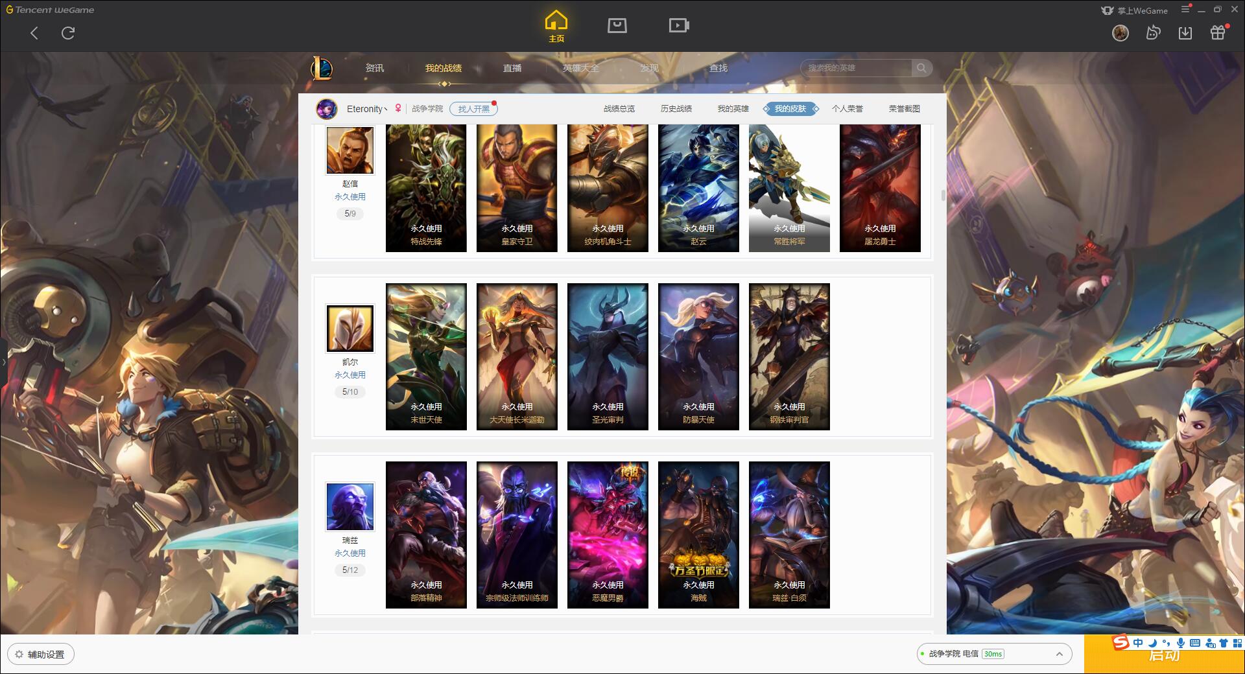Viewport: 1245px width, 674px height.
Task: Open the Sogou skin shirt icon
Action: pos(1224,643)
